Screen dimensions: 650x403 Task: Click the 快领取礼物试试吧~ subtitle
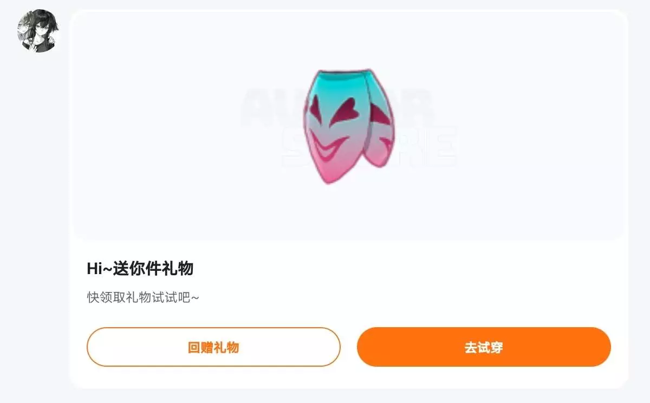pyautogui.click(x=144, y=297)
